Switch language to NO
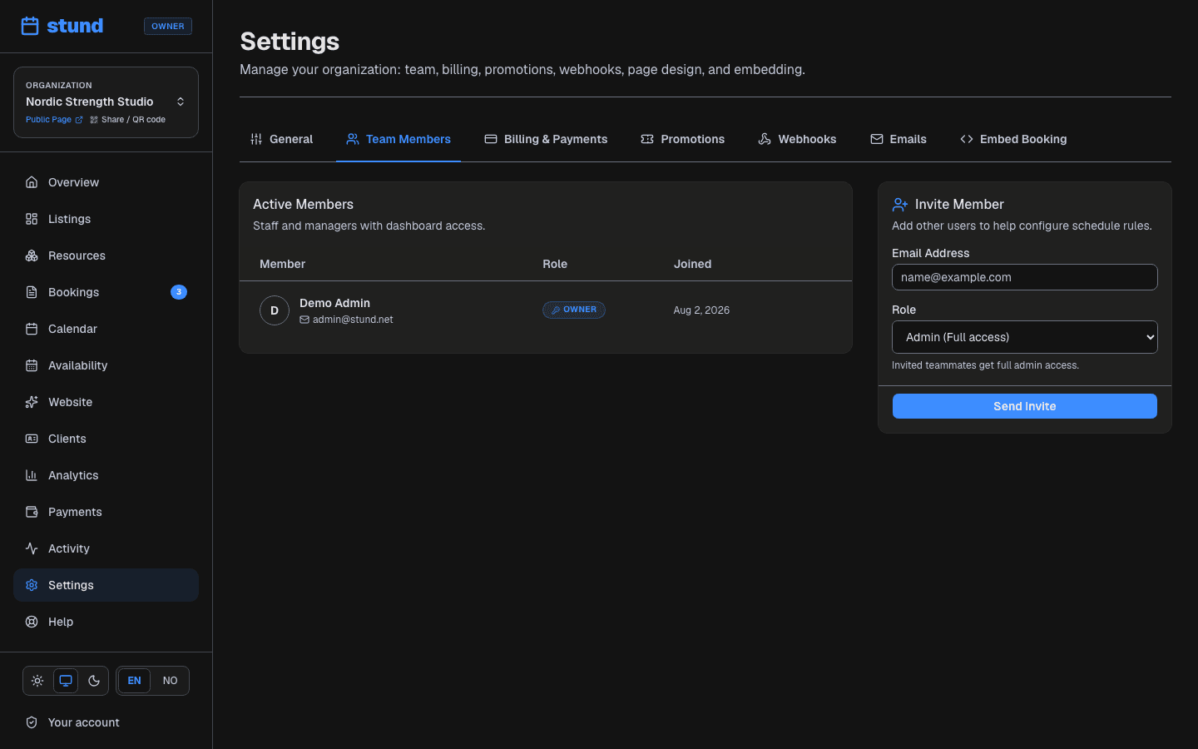 [170, 681]
